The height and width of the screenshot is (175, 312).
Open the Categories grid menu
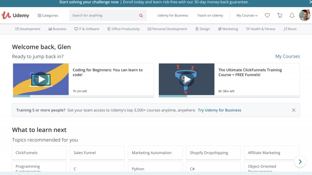(48, 15)
